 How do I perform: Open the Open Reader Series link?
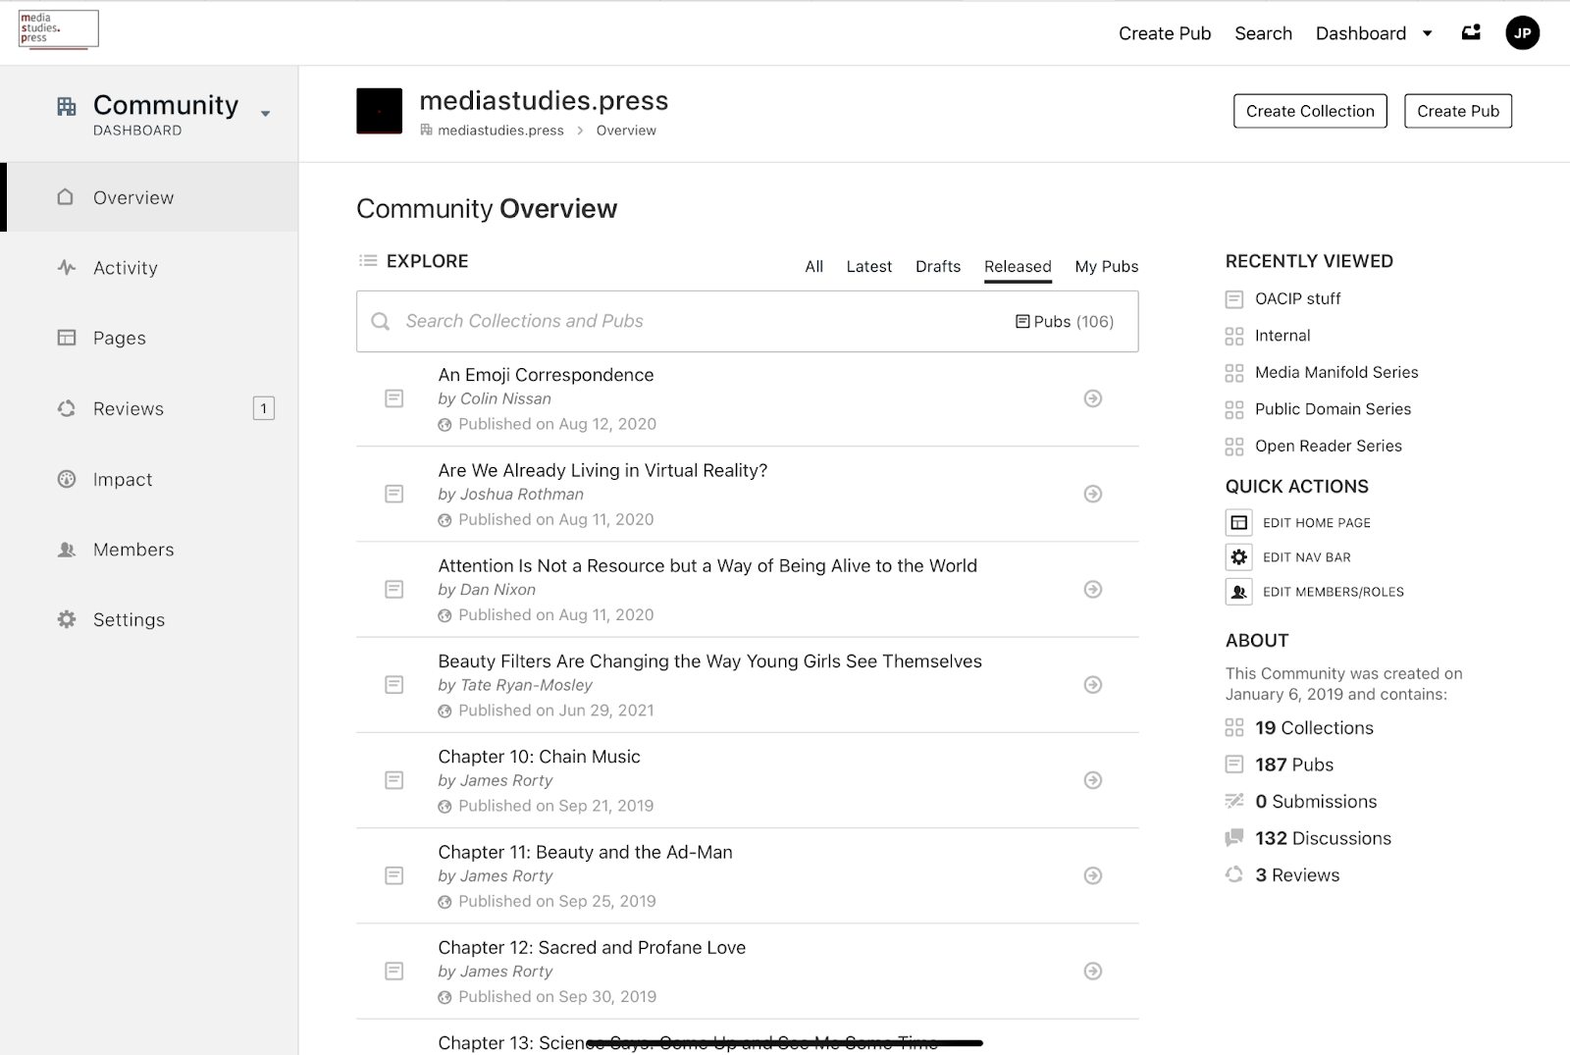[x=1329, y=446]
